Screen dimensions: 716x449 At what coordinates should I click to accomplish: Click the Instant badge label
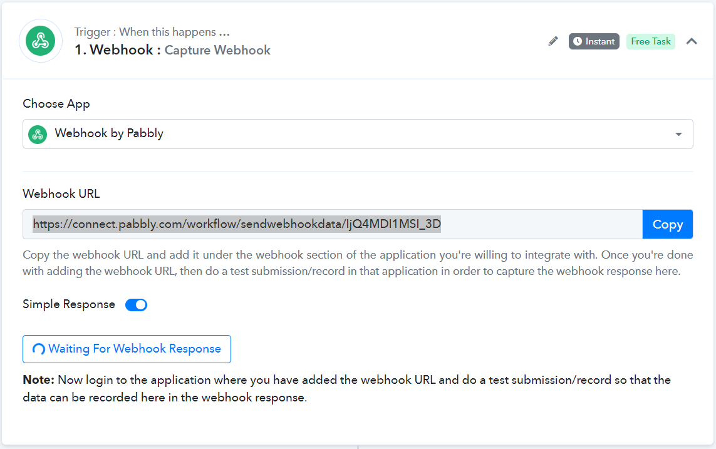point(599,41)
